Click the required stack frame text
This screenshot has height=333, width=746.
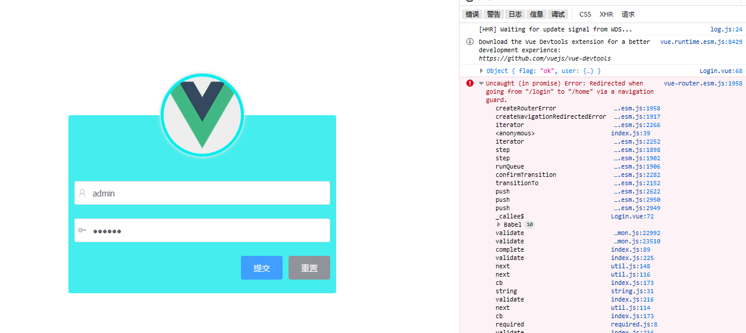[x=510, y=324]
